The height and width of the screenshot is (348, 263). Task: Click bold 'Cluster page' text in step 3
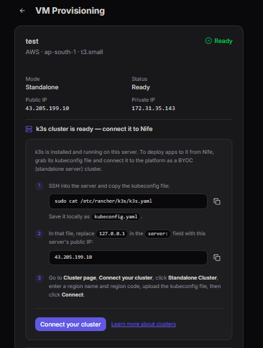click(x=80, y=278)
